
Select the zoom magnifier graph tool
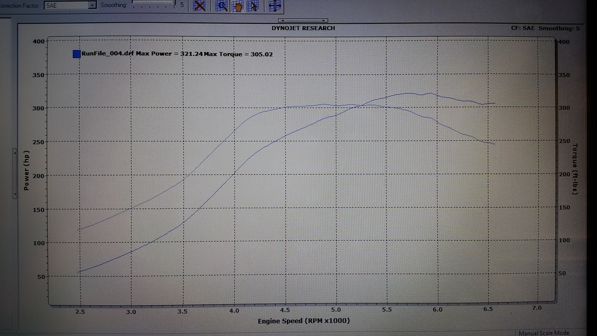pyautogui.click(x=222, y=5)
